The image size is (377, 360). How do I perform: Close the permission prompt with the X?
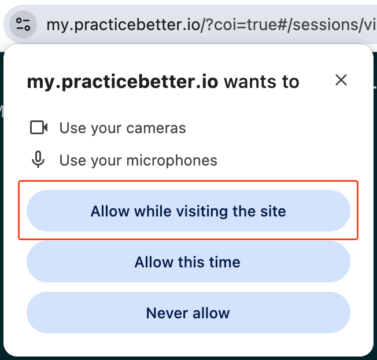341,80
